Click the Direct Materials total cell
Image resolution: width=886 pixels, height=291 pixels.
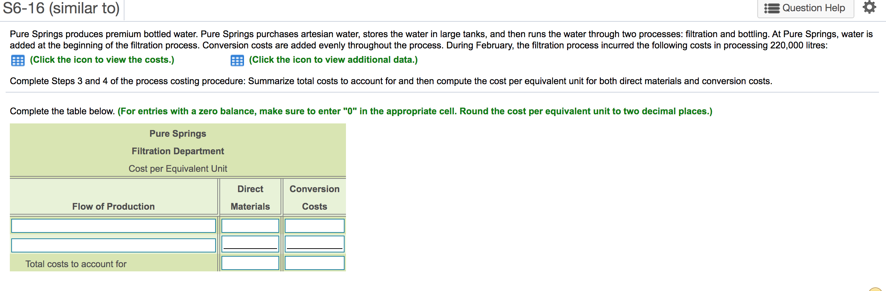click(x=250, y=263)
